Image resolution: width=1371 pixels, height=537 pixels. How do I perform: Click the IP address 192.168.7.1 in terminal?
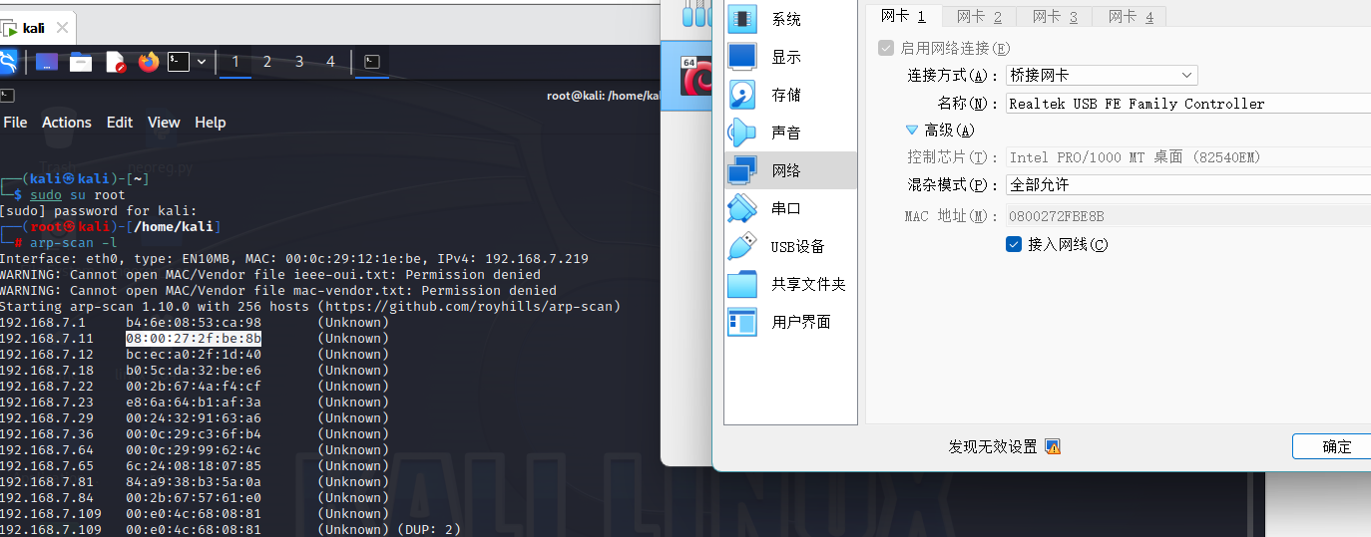pos(43,323)
